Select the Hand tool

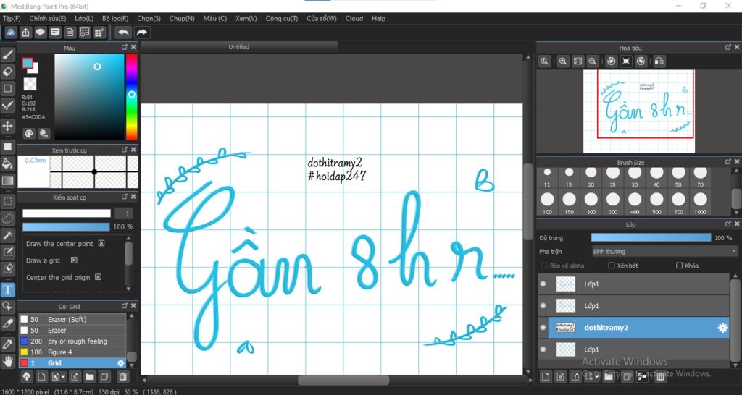(7, 362)
